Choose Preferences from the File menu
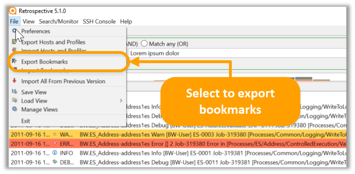 tap(68, 31)
